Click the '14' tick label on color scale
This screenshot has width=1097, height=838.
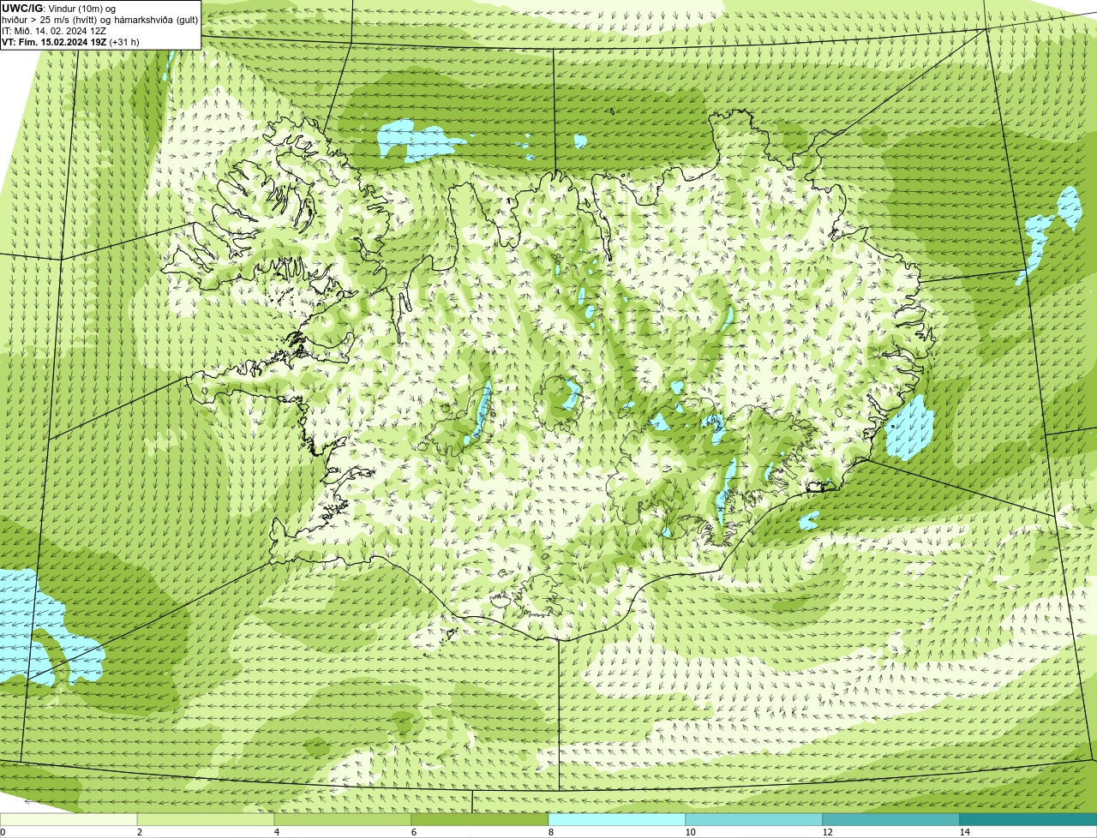pyautogui.click(x=964, y=832)
